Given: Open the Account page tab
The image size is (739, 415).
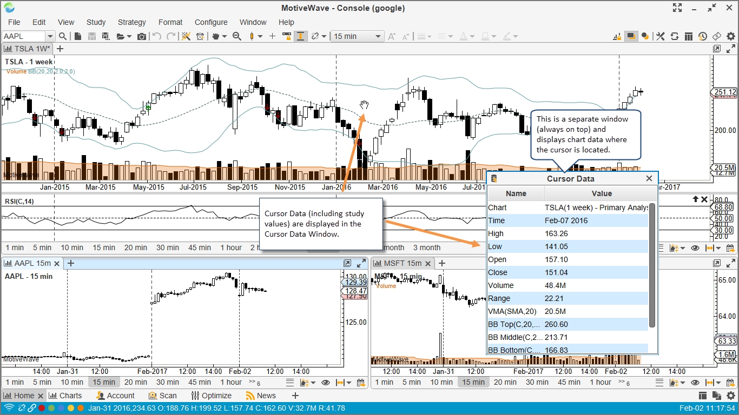Looking at the screenshot, I should pyautogui.click(x=115, y=396).
